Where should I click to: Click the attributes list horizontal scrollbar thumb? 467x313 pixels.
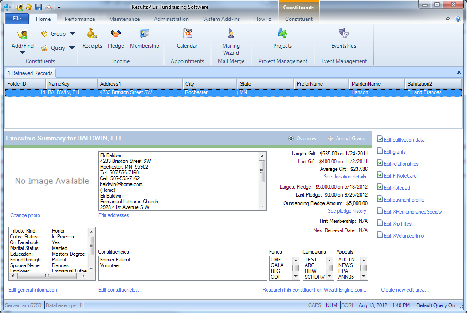point(47,276)
